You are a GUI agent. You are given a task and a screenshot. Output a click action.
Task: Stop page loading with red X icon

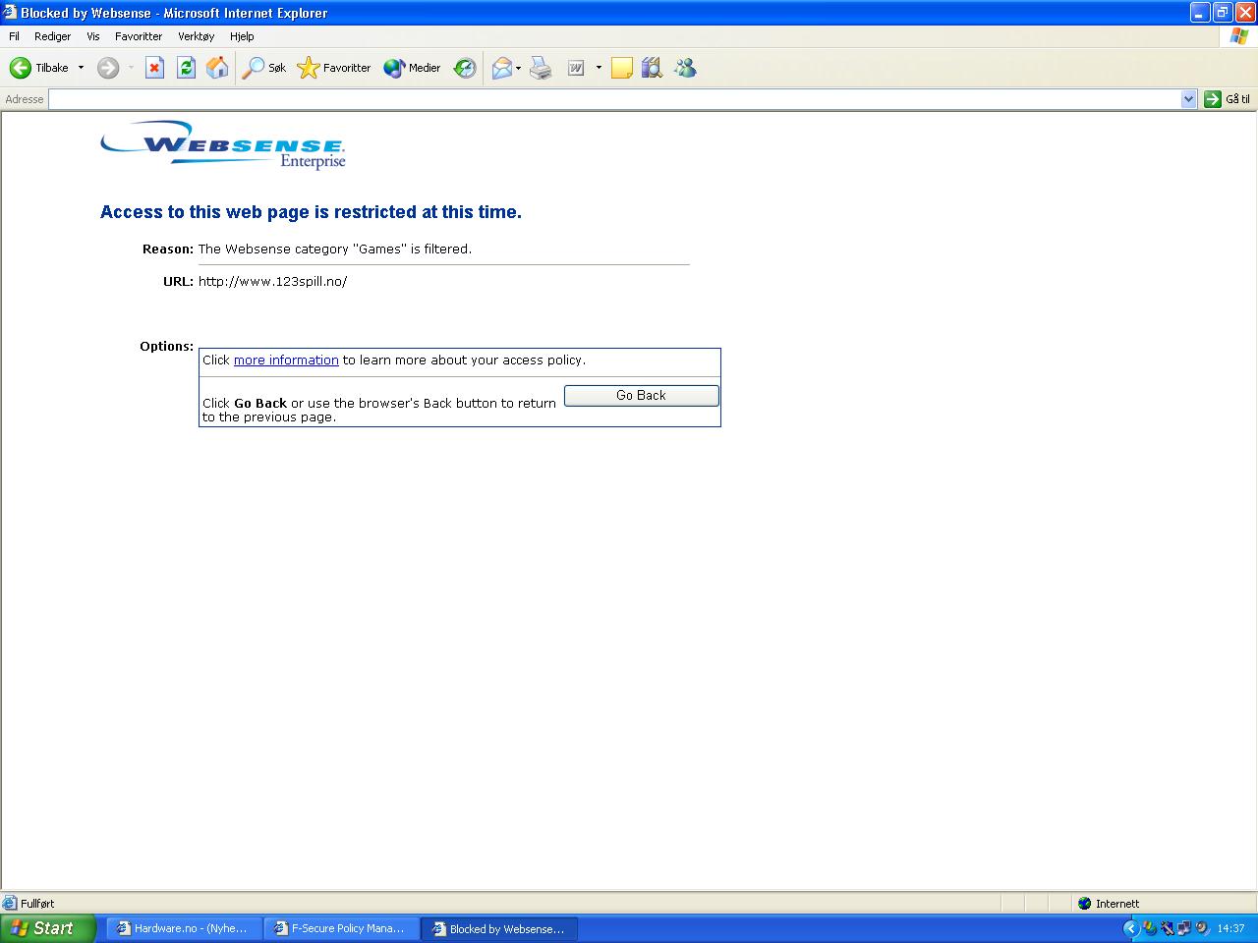(154, 68)
